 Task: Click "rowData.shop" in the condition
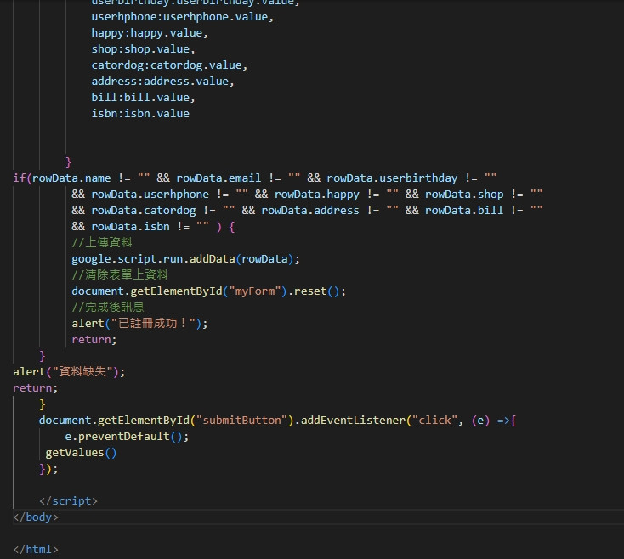coord(464,195)
